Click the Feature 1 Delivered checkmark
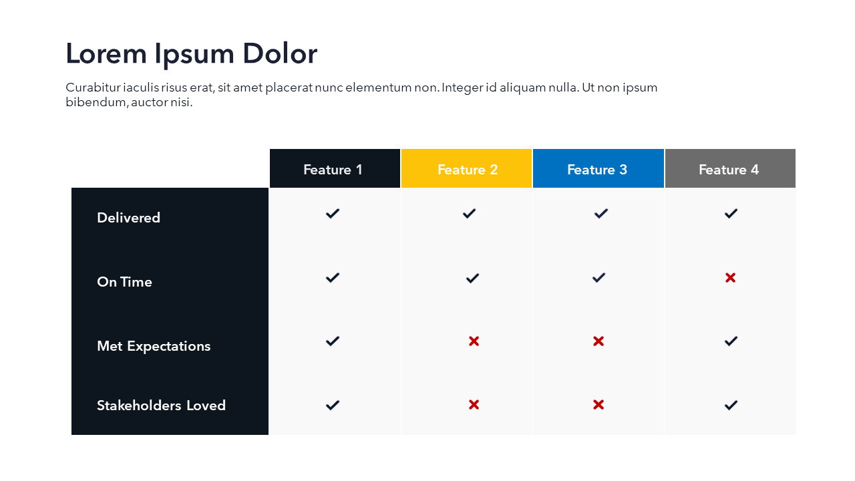 (x=333, y=214)
